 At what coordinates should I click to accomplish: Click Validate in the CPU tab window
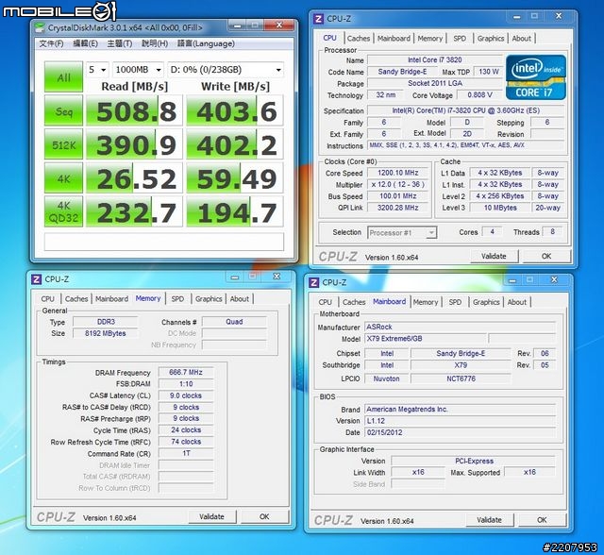(x=494, y=257)
